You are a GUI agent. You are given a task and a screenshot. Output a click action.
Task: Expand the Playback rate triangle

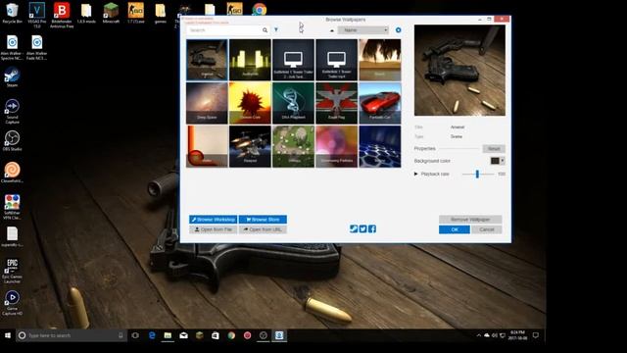[415, 175]
